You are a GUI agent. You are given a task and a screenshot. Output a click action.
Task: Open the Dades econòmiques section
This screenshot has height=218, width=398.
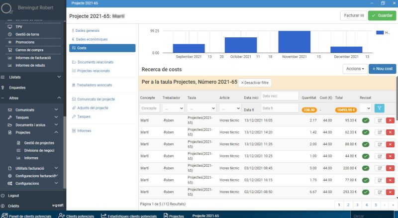[91, 39]
